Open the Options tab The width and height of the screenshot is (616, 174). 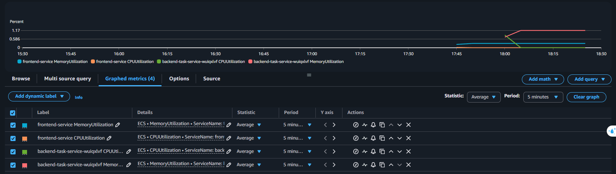[x=179, y=78]
